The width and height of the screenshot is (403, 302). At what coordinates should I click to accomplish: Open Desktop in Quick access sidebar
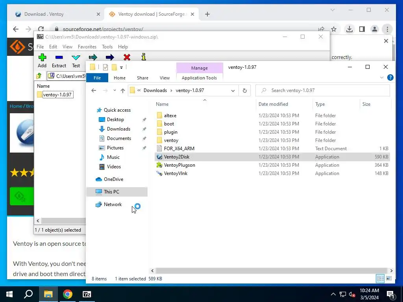coord(115,120)
